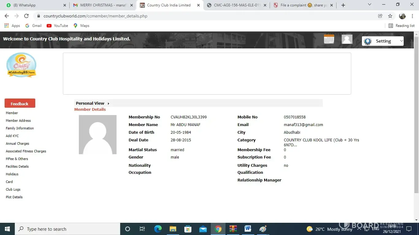The width and height of the screenshot is (419, 235).
Task: Click the red Feedback button
Action: point(20,103)
